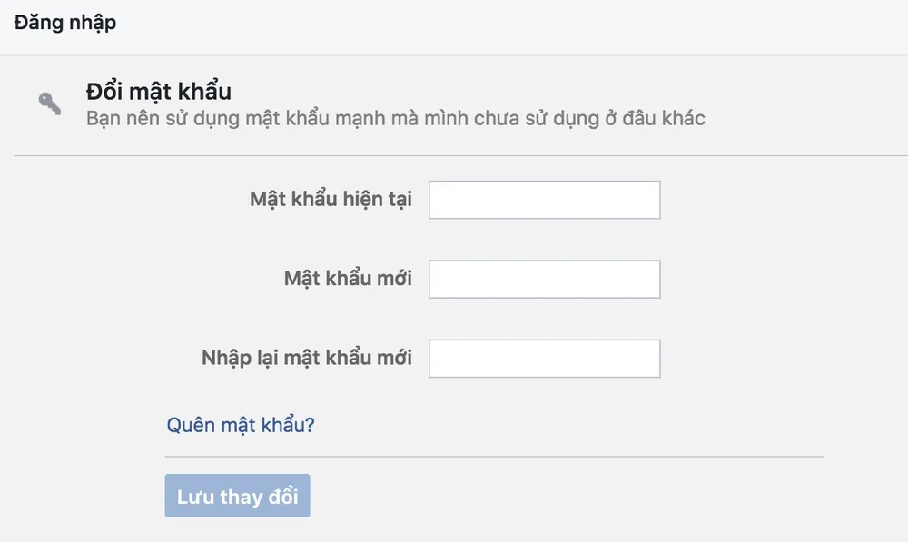Select the gray key symbol
This screenshot has width=908, height=542.
[x=50, y=103]
